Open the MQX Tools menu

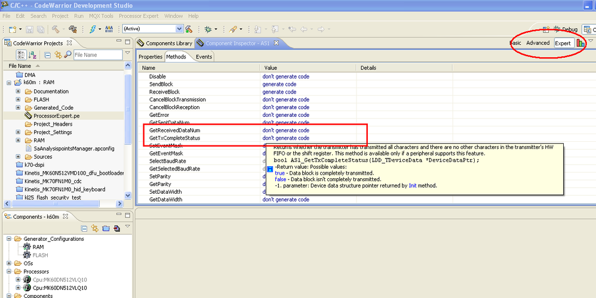[x=101, y=16]
